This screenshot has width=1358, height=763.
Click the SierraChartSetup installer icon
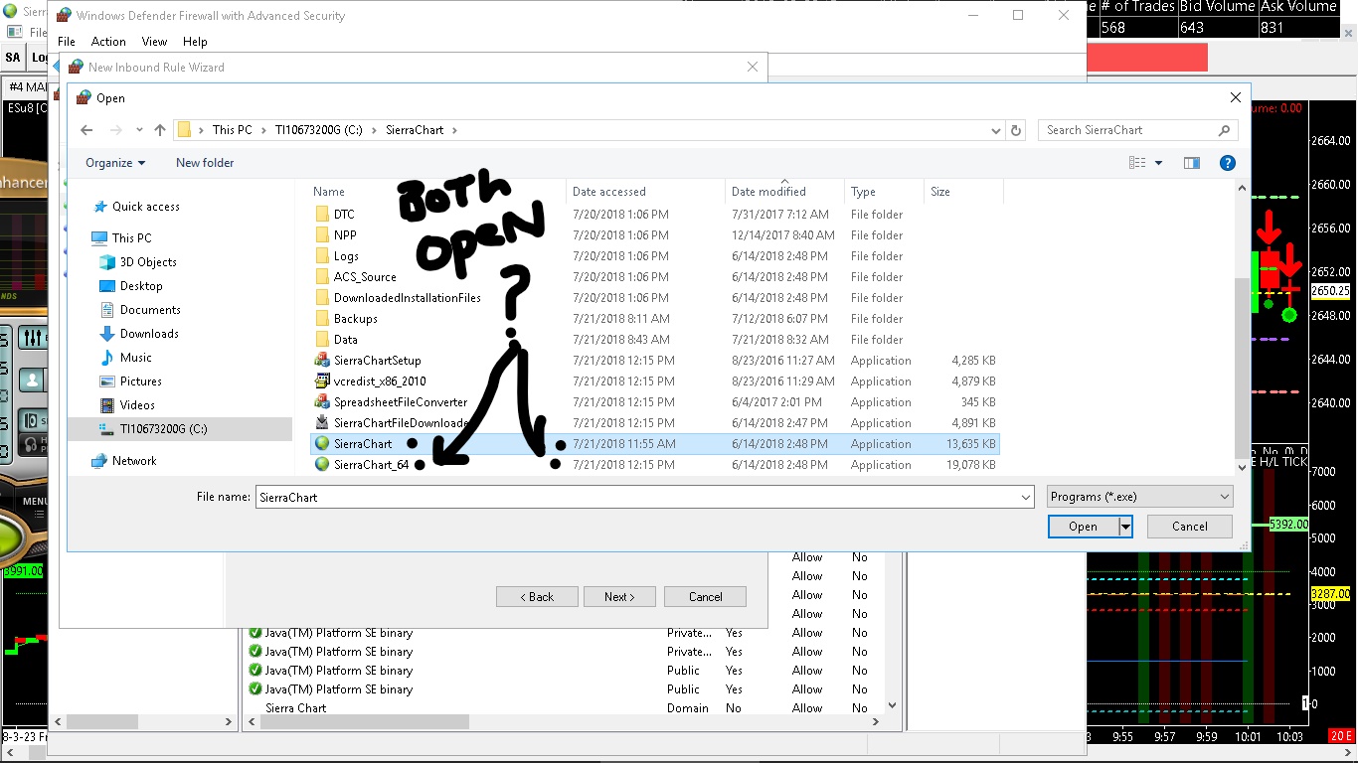322,361
